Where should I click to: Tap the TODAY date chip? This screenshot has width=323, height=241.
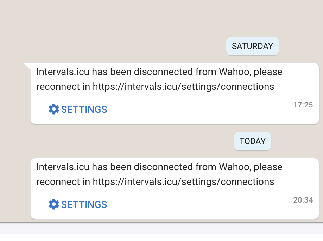pos(252,141)
